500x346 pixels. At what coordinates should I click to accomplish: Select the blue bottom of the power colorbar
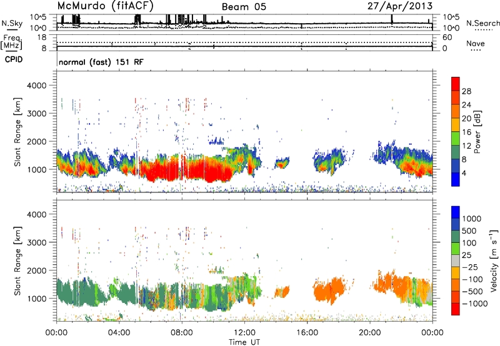456,179
